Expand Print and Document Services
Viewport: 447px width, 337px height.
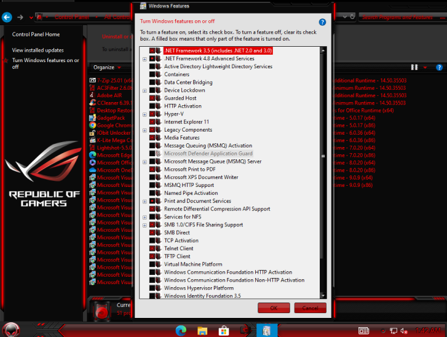144,202
